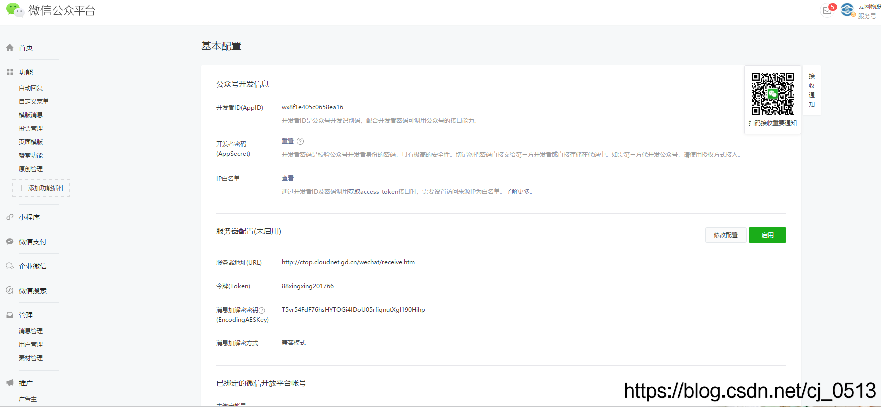The height and width of the screenshot is (407, 881).
Task: Click the server URL text
Action: [x=348, y=262]
